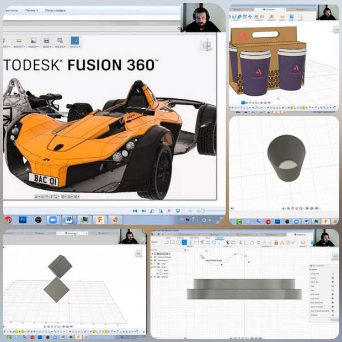The height and width of the screenshot is (342, 342).
Task: Open the Печать dropdown menu
Action: click(x=31, y=10)
